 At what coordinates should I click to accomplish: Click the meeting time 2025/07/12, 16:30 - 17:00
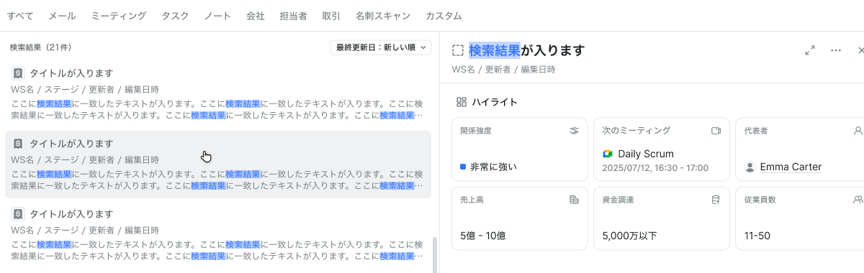pos(655,167)
